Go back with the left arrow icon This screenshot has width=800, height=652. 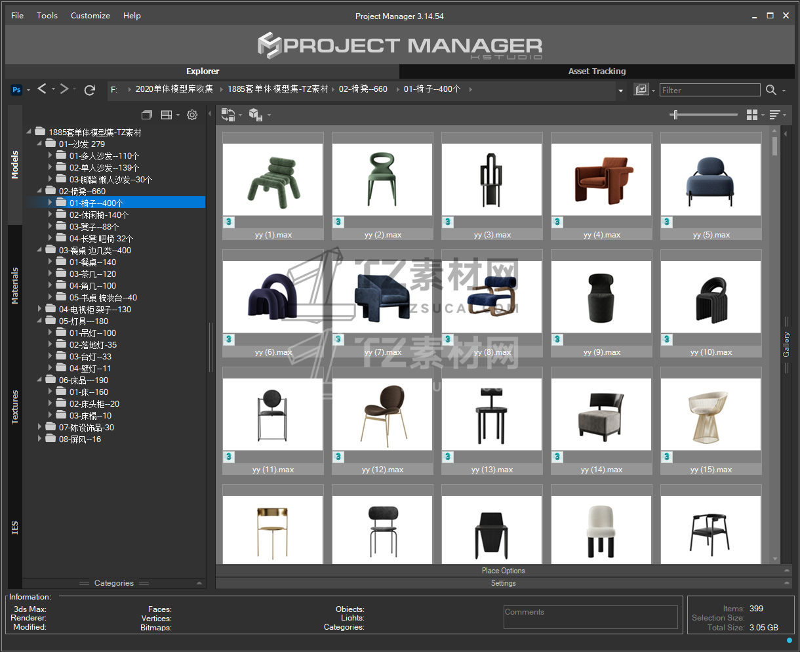(x=42, y=89)
